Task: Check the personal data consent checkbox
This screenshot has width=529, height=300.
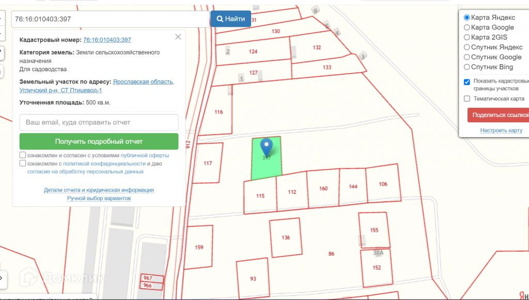Action: click(x=23, y=163)
